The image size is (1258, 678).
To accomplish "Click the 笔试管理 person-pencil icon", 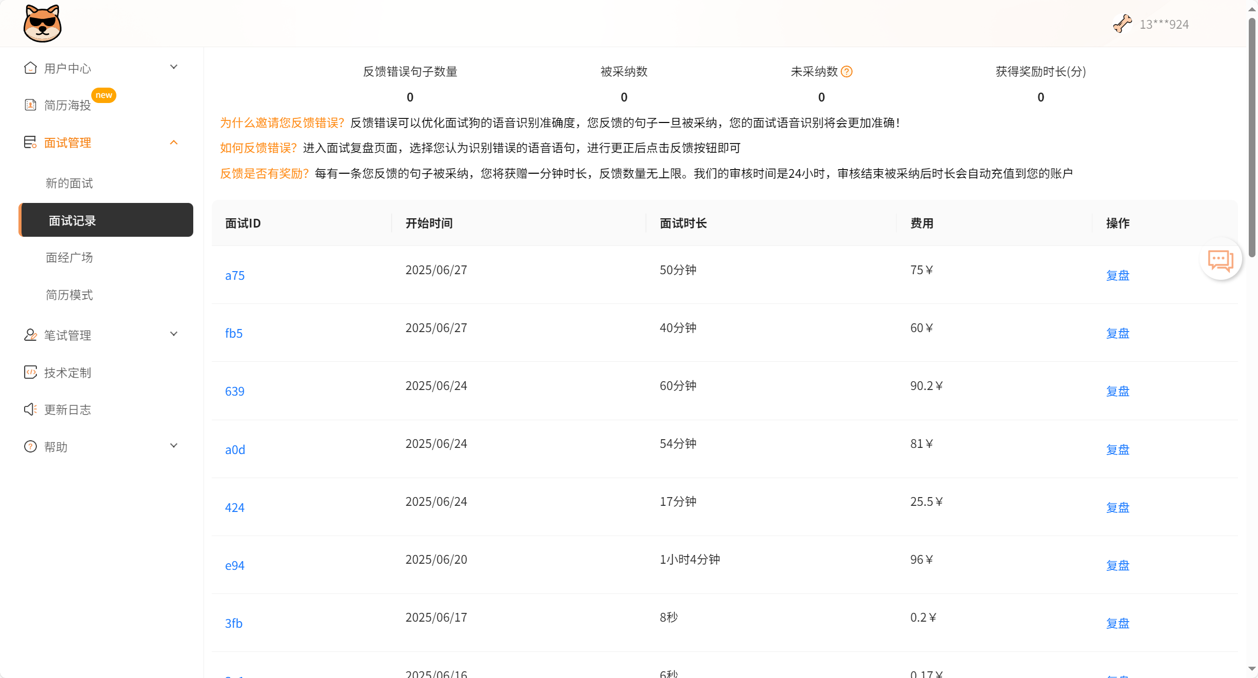I will 30,335.
